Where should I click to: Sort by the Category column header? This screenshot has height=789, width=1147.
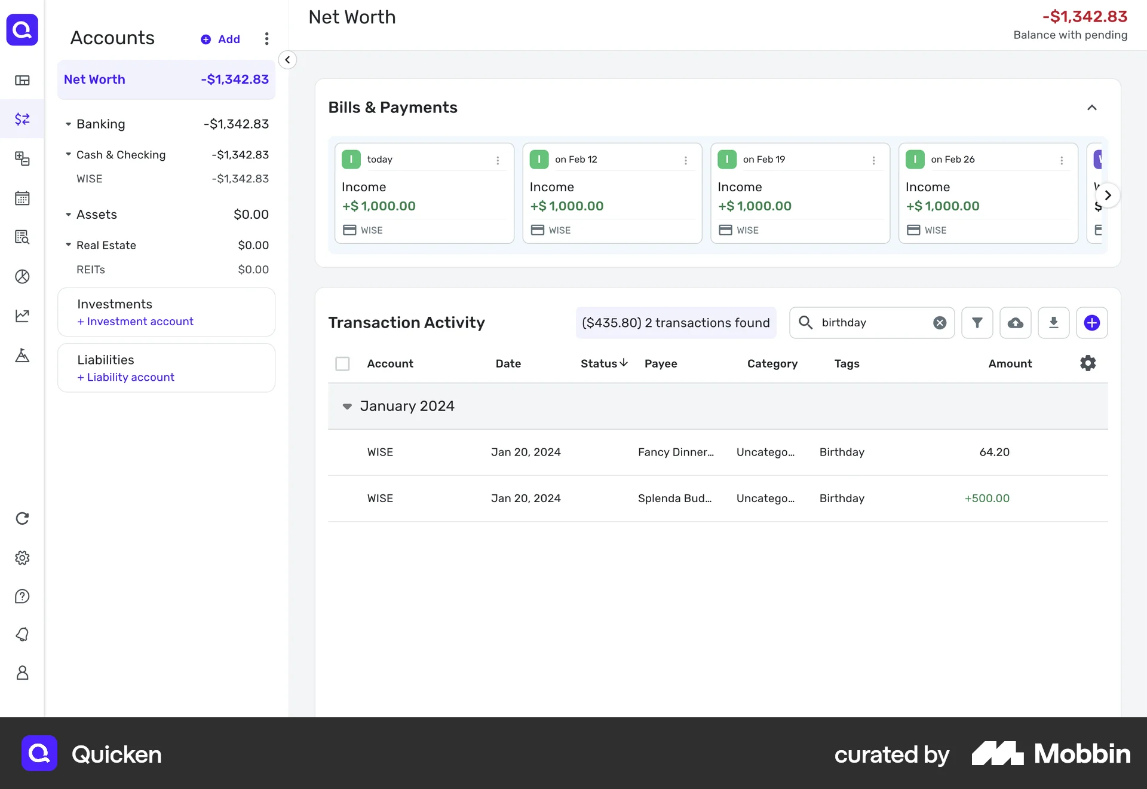(772, 363)
